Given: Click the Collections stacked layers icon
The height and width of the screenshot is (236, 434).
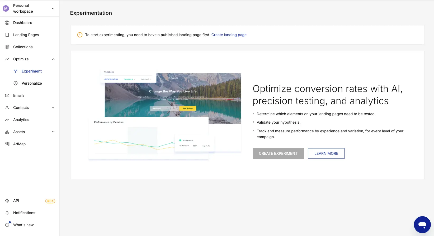Looking at the screenshot, I should point(7,47).
